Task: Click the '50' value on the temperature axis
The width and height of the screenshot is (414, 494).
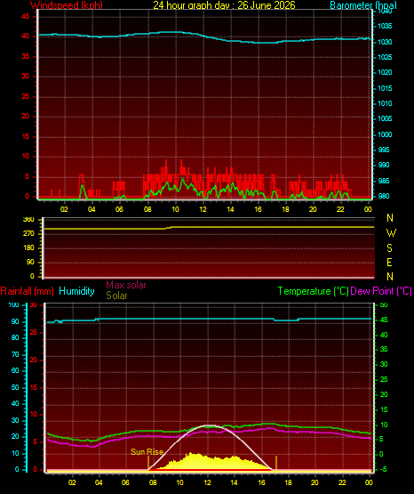Action: pos(384,305)
